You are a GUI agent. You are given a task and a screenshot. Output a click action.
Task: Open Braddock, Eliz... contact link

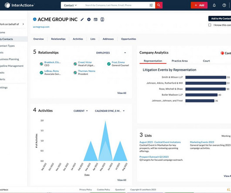coord(52,62)
